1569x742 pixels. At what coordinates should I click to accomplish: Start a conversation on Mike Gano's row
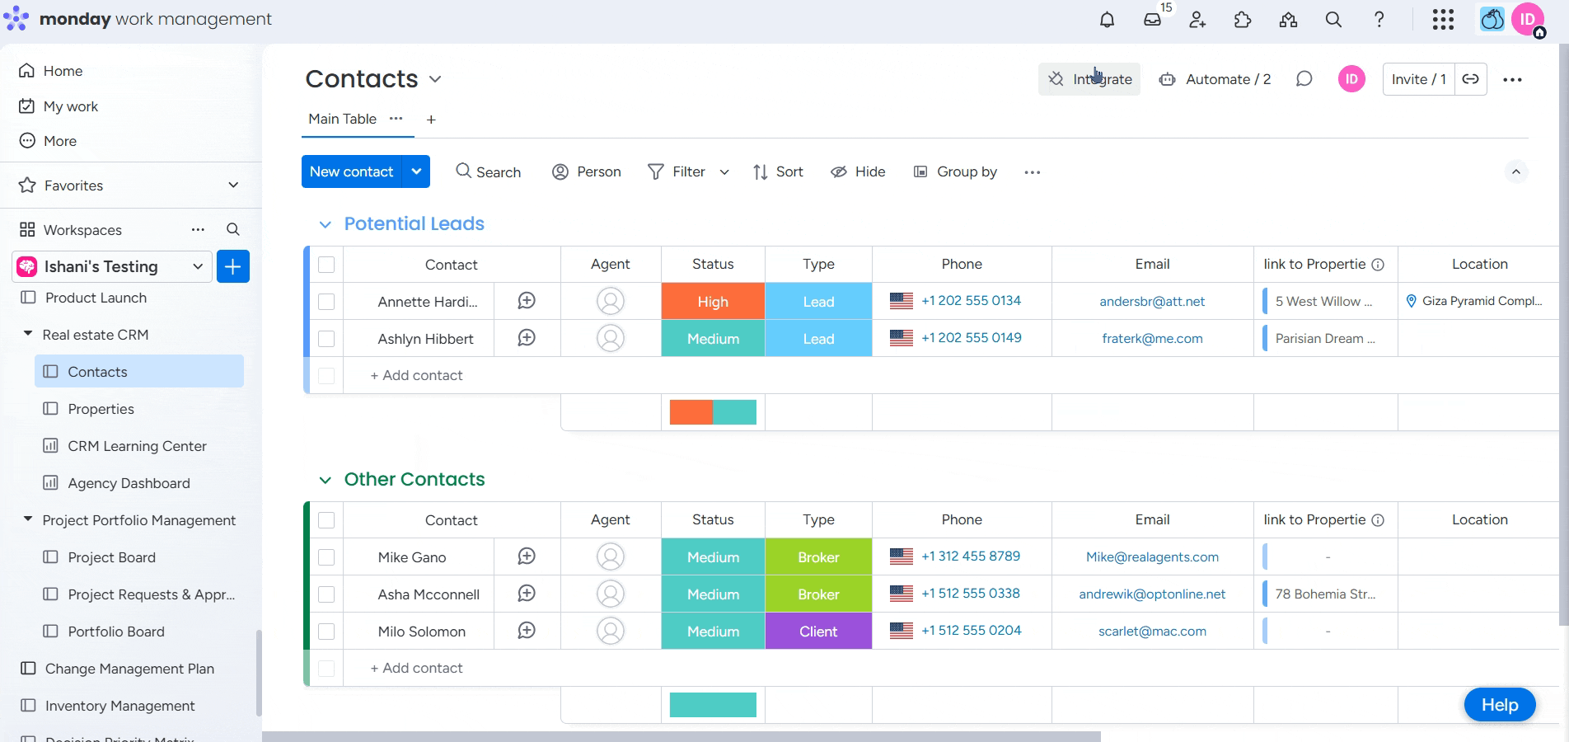pos(526,556)
